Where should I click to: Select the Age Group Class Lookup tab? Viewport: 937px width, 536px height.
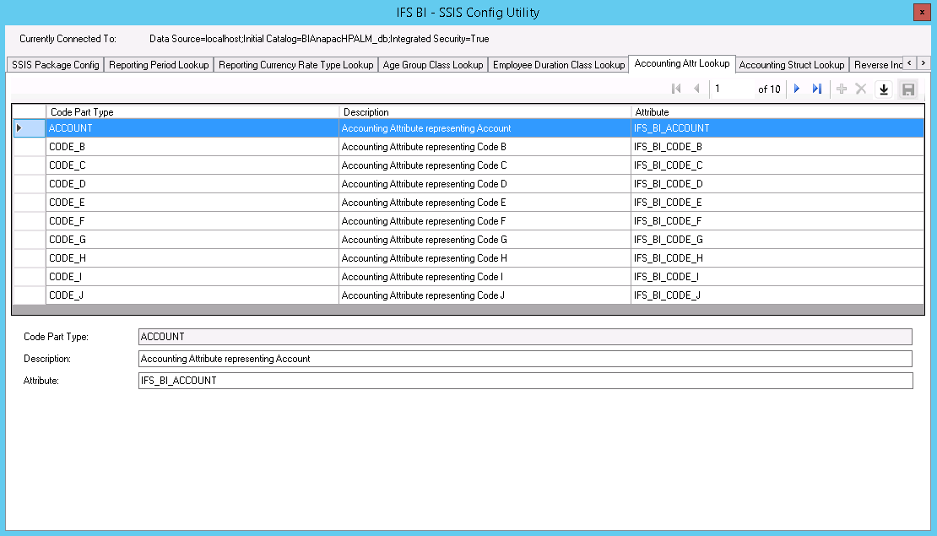[x=433, y=65]
